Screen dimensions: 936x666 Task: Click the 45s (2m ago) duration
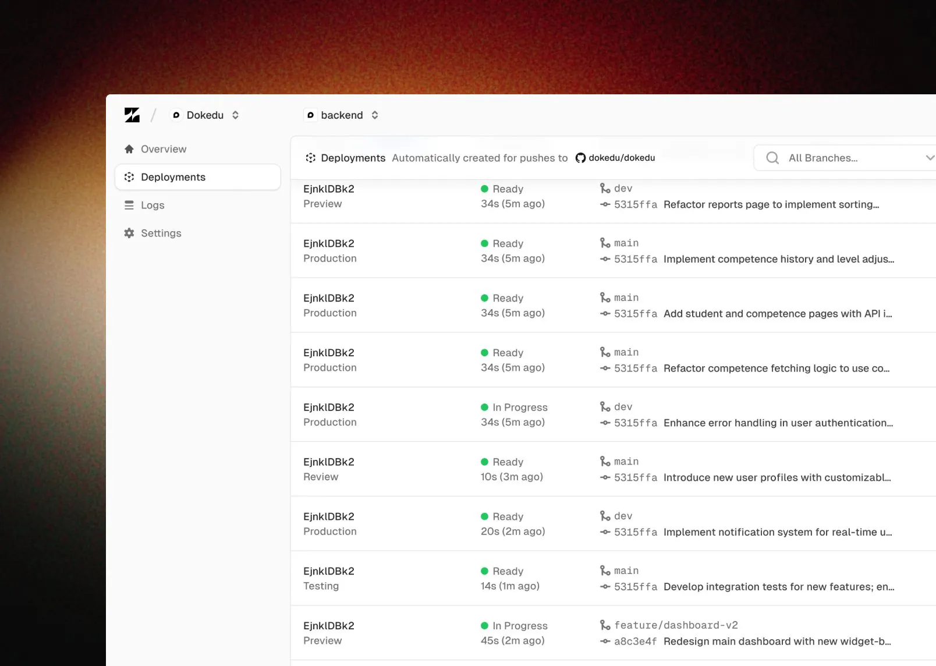[513, 640]
